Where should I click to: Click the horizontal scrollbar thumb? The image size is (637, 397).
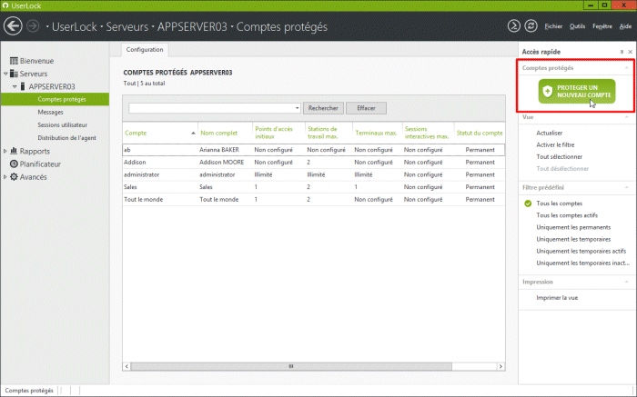pyautogui.click(x=291, y=366)
